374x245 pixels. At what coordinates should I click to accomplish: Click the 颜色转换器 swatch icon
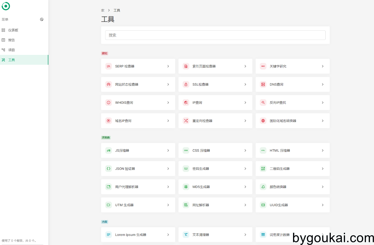pyautogui.click(x=263, y=187)
